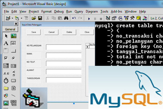This screenshot has width=163, height=109.
Task: Click the Cancel button on the form
Action: click(x=52, y=32)
